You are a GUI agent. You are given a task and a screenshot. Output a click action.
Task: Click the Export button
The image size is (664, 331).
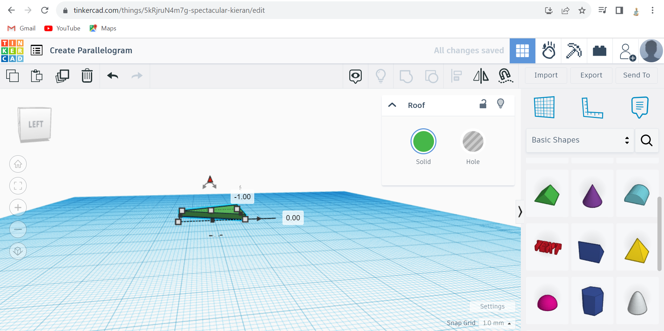tap(591, 75)
